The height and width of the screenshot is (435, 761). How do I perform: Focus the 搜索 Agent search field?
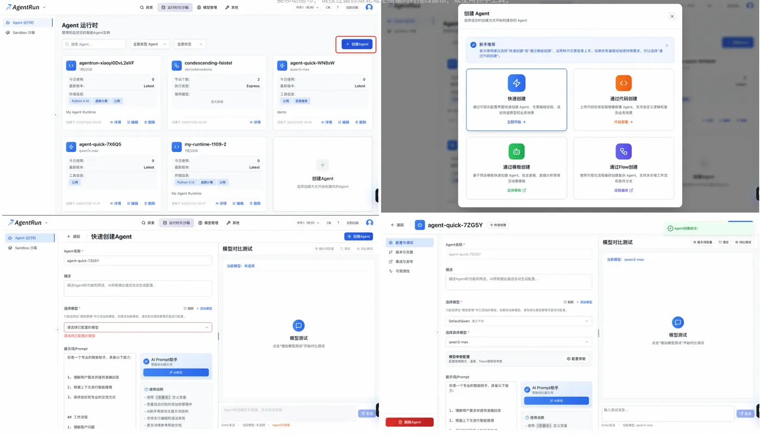tap(94, 44)
